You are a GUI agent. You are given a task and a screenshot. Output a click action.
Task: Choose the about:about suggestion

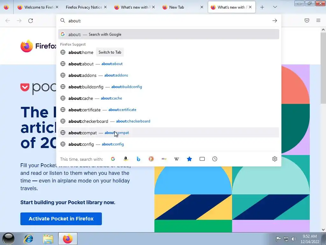point(169,64)
